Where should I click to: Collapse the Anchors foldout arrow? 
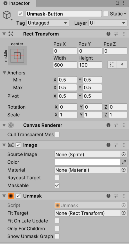[4, 73]
